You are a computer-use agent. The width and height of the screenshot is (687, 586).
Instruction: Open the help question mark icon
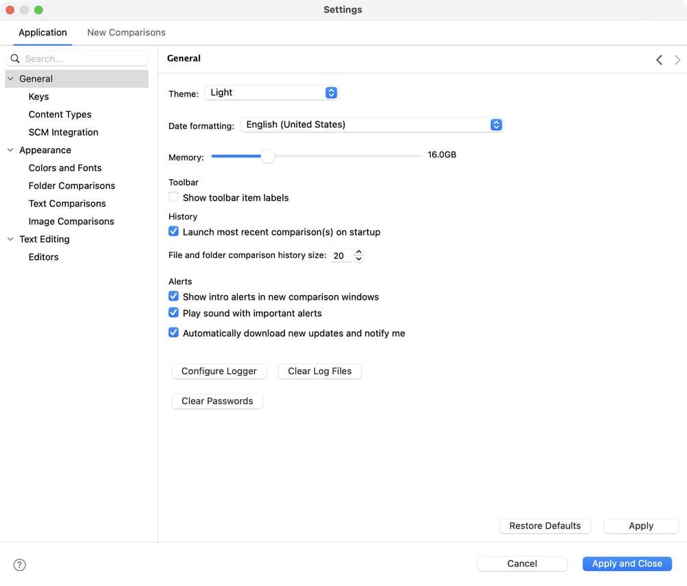coord(19,565)
